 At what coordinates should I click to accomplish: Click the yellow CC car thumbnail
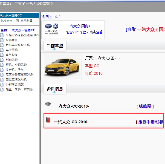pyautogui.click(x=62, y=67)
